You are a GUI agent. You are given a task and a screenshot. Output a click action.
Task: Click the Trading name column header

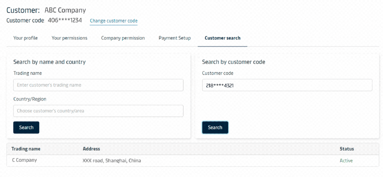tap(26, 149)
